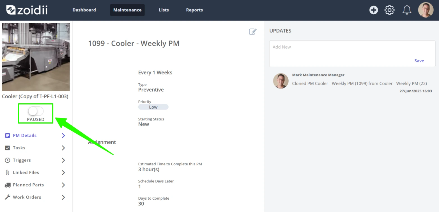
Task: Click the zoidii logo
Action: 27,10
